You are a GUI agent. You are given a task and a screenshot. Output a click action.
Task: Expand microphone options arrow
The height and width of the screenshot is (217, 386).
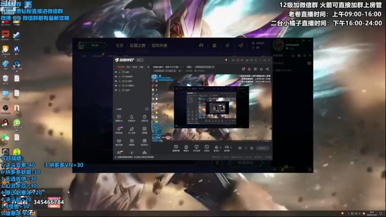point(220,148)
